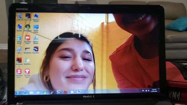Open the taskbar clock and date
This screenshot has height=105, width=187.
(154, 90)
